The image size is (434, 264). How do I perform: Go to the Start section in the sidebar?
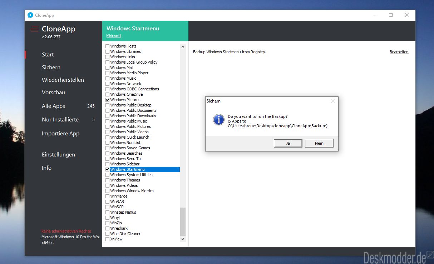(x=48, y=55)
